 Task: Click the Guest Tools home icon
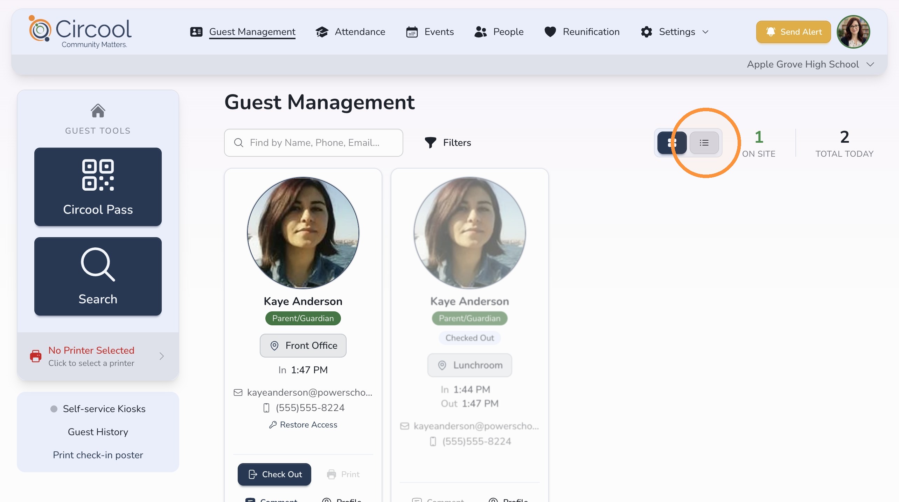[x=98, y=111]
